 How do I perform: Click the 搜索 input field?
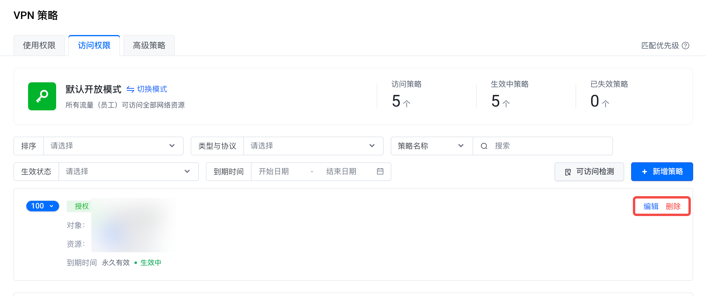[x=550, y=146]
